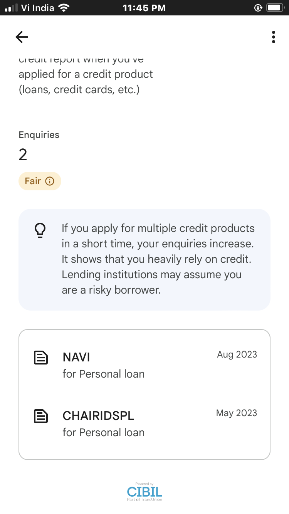This screenshot has width=289, height=514.
Task: Tap the document icon next to CHAIRIDSPL
Action: click(x=41, y=416)
